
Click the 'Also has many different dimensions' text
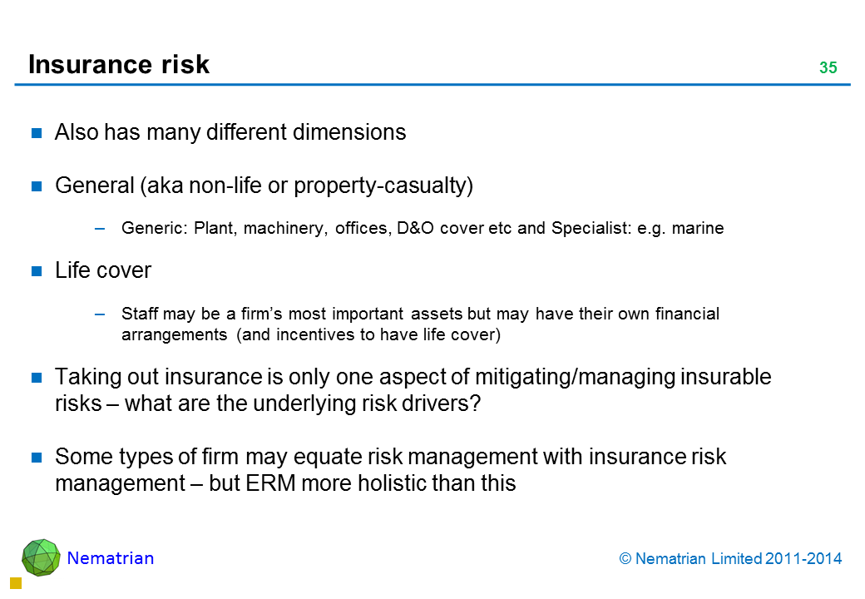(x=230, y=132)
